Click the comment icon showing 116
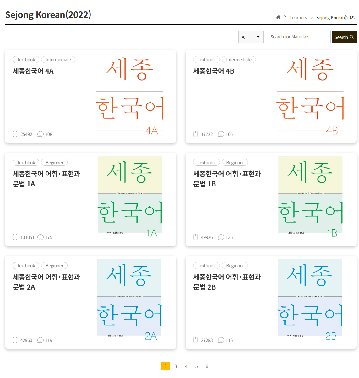Image resolution: width=359 pixels, height=378 pixels. [x=221, y=340]
